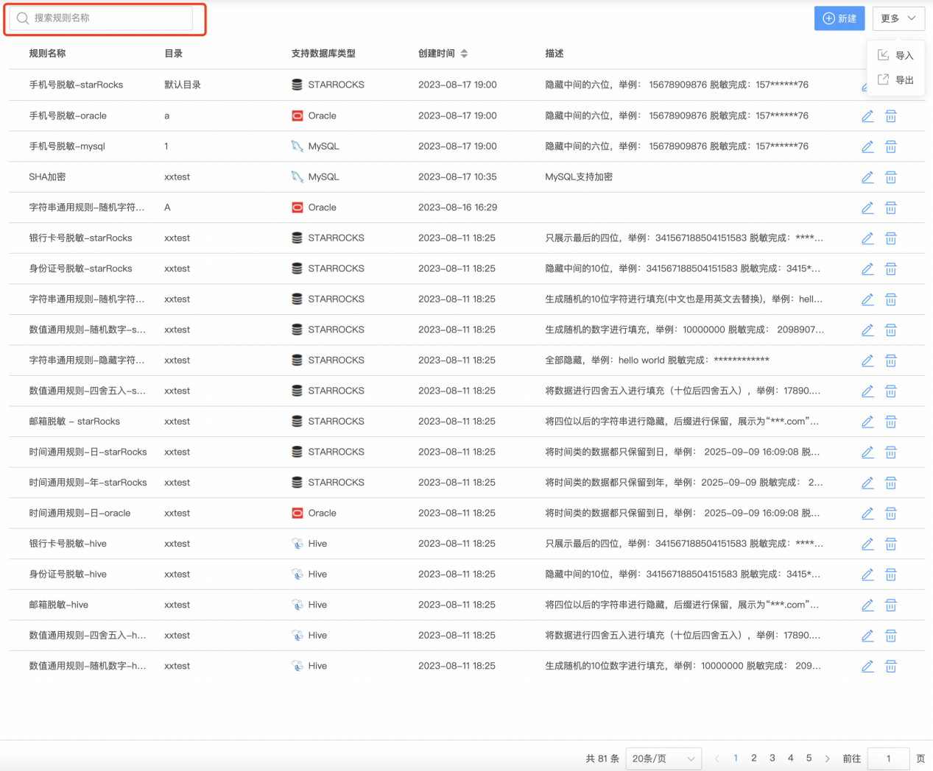Go to next page arrow
The width and height of the screenshot is (933, 771).
coord(828,758)
